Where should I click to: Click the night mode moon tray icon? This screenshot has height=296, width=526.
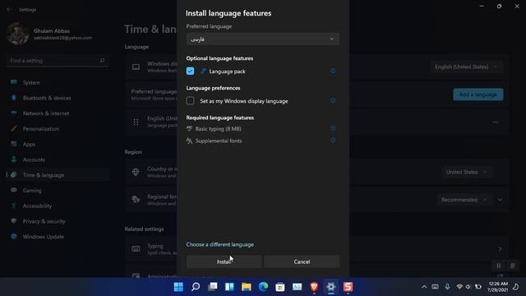[x=516, y=287]
